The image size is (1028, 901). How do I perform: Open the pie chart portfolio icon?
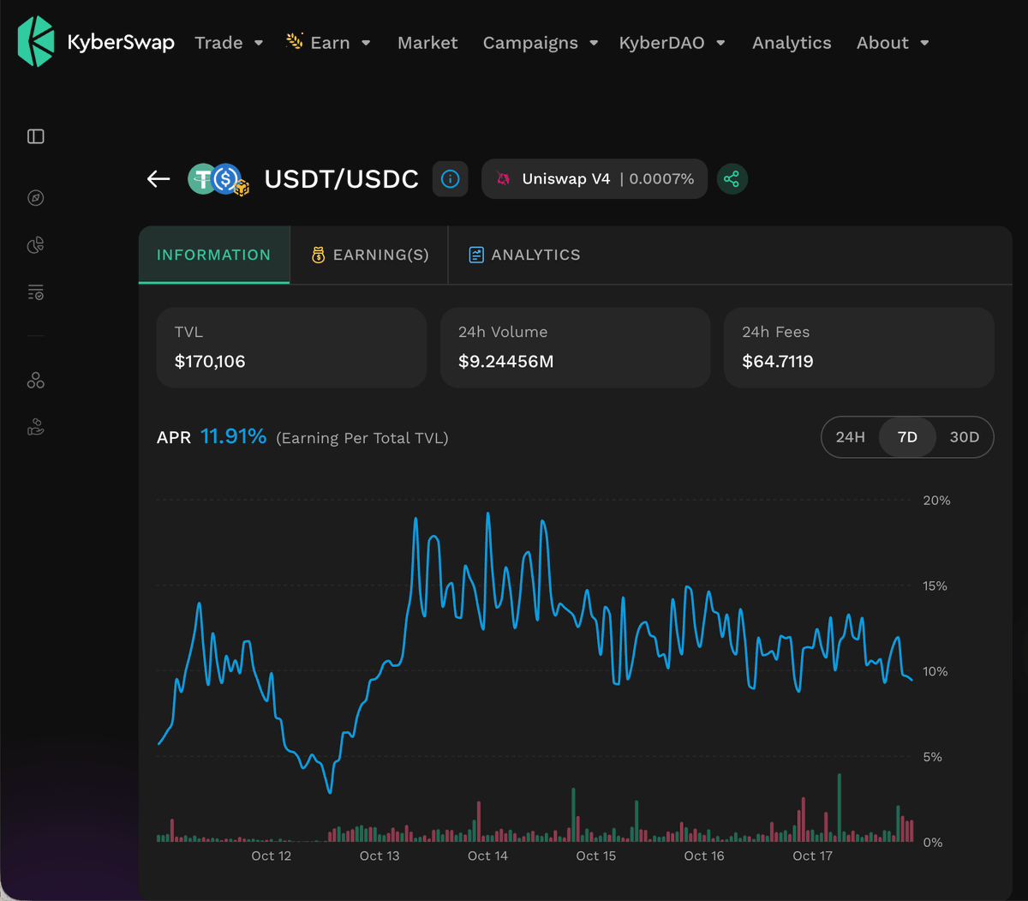[36, 245]
